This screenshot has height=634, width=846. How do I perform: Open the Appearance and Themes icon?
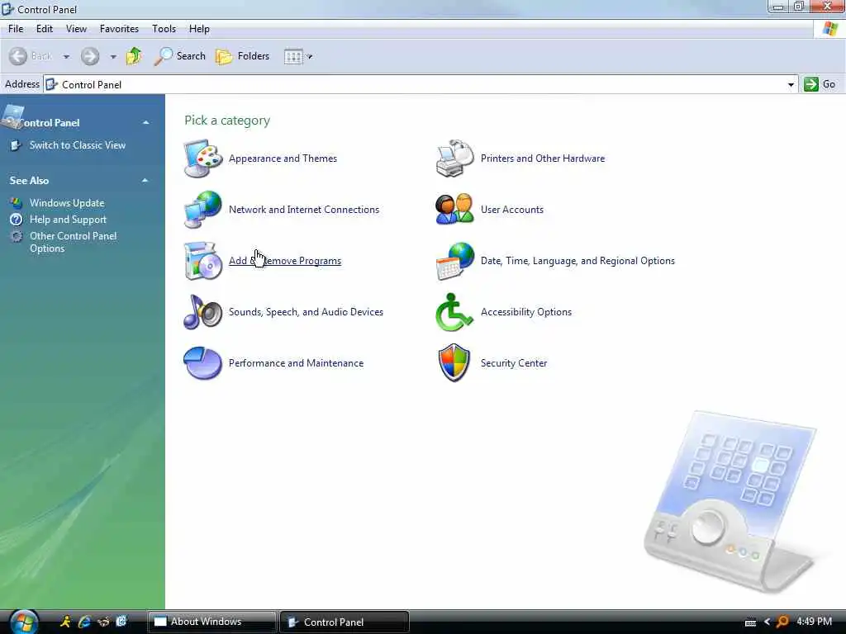coord(203,158)
